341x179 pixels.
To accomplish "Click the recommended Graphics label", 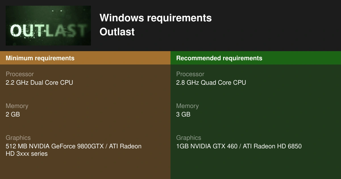I will click(x=188, y=138).
